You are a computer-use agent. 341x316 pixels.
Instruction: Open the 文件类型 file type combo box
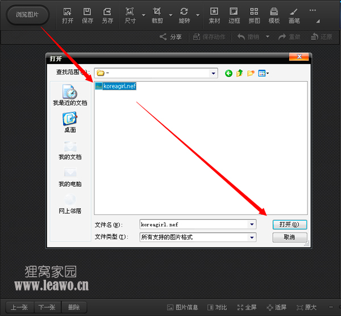tap(198, 237)
